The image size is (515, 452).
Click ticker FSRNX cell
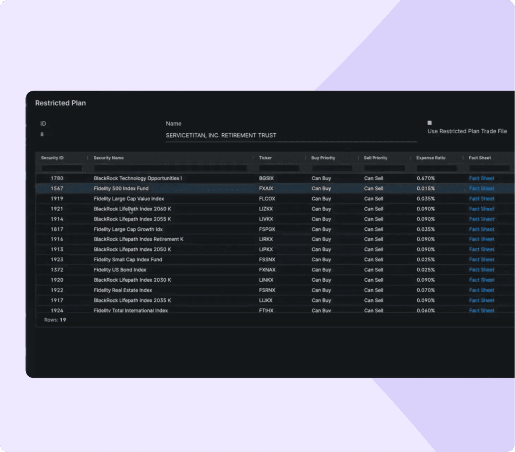pos(267,290)
